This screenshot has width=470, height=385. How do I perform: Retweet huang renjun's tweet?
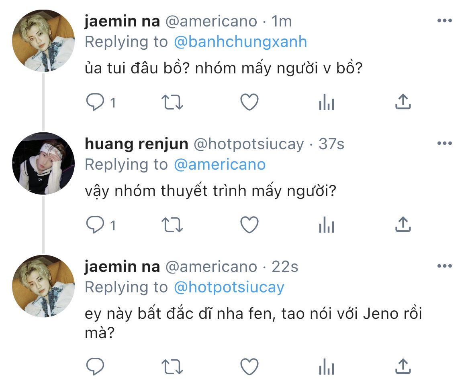click(172, 225)
